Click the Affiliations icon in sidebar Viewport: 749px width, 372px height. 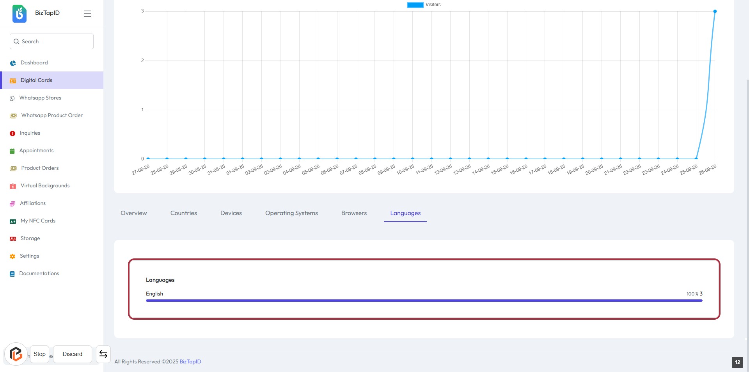click(x=12, y=203)
